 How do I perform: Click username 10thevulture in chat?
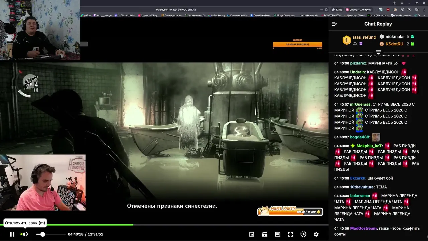pyautogui.click(x=361, y=187)
